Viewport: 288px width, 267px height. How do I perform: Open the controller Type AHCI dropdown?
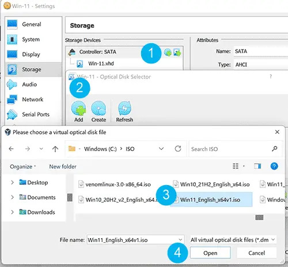click(261, 65)
